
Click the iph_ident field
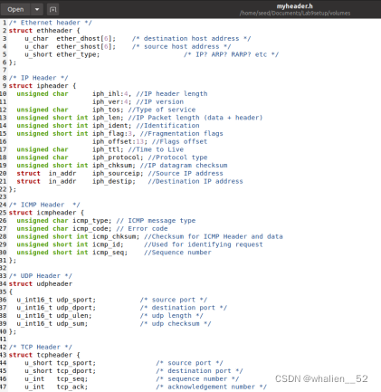[111, 126]
